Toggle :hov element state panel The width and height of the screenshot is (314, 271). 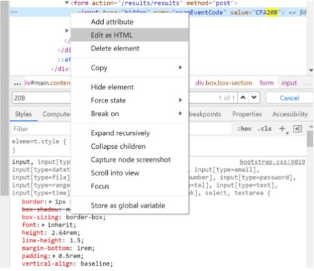point(244,128)
